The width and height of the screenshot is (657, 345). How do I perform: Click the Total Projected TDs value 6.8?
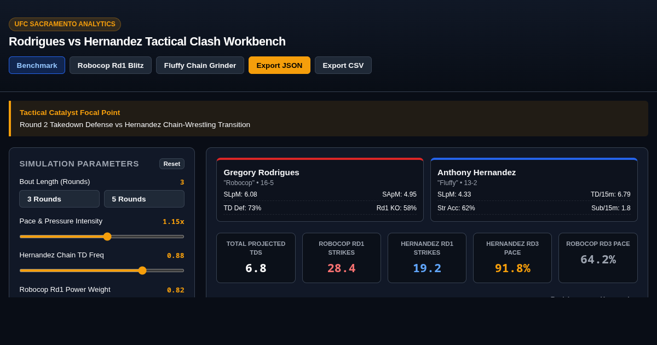pyautogui.click(x=256, y=268)
